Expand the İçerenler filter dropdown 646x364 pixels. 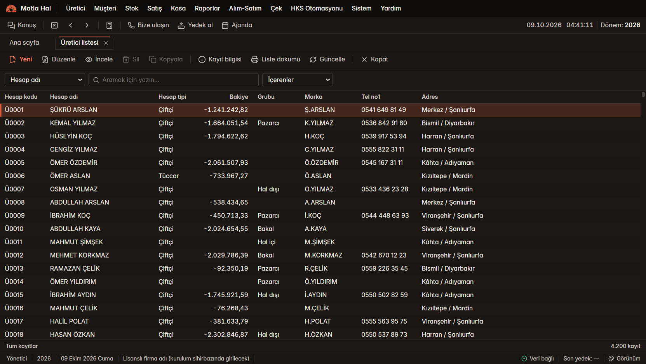point(298,80)
